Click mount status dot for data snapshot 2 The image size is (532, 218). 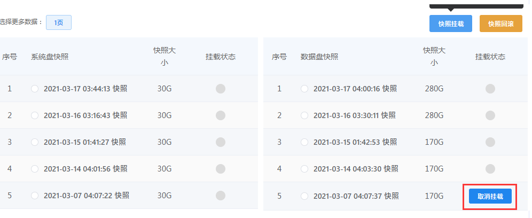pyautogui.click(x=490, y=115)
